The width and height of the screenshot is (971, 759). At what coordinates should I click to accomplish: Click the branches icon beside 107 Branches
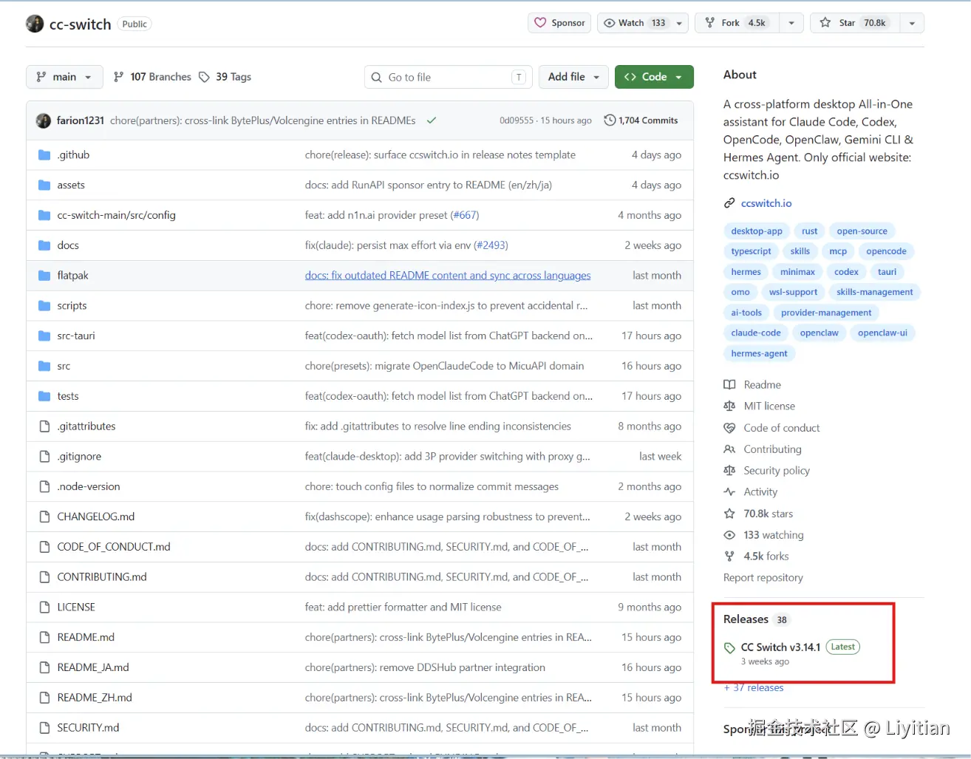point(118,77)
